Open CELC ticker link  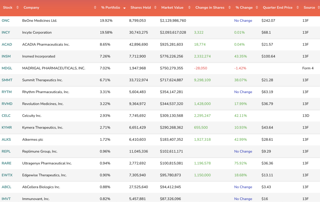coord(6,116)
